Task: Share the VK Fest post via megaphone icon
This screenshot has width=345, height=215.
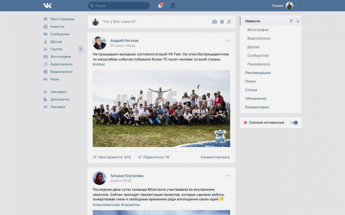Action: pos(140,157)
